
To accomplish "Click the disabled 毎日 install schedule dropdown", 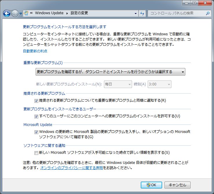I will click(x=118, y=84).
